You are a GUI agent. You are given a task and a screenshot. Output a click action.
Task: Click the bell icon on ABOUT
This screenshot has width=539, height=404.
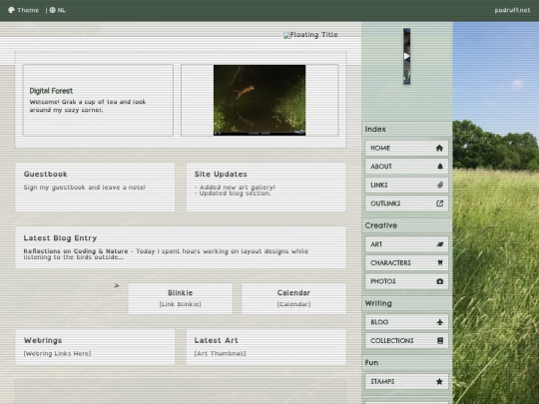tap(440, 167)
